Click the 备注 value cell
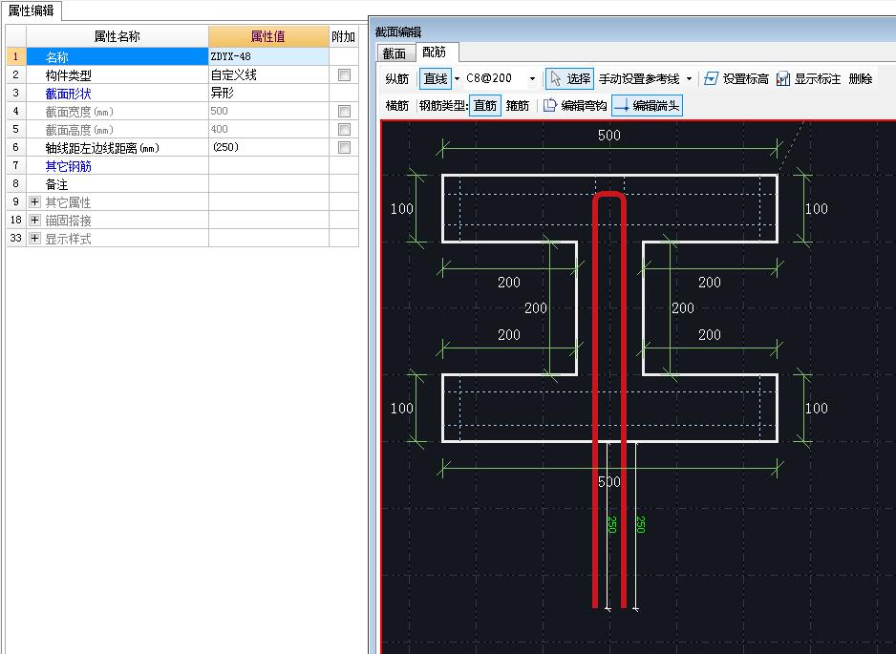The width and height of the screenshot is (896, 654). [x=268, y=184]
